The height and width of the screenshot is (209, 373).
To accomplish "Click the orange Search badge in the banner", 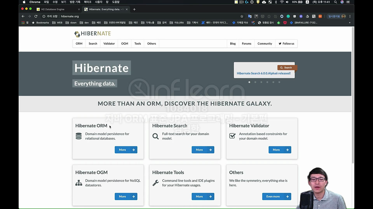I will (x=287, y=68).
